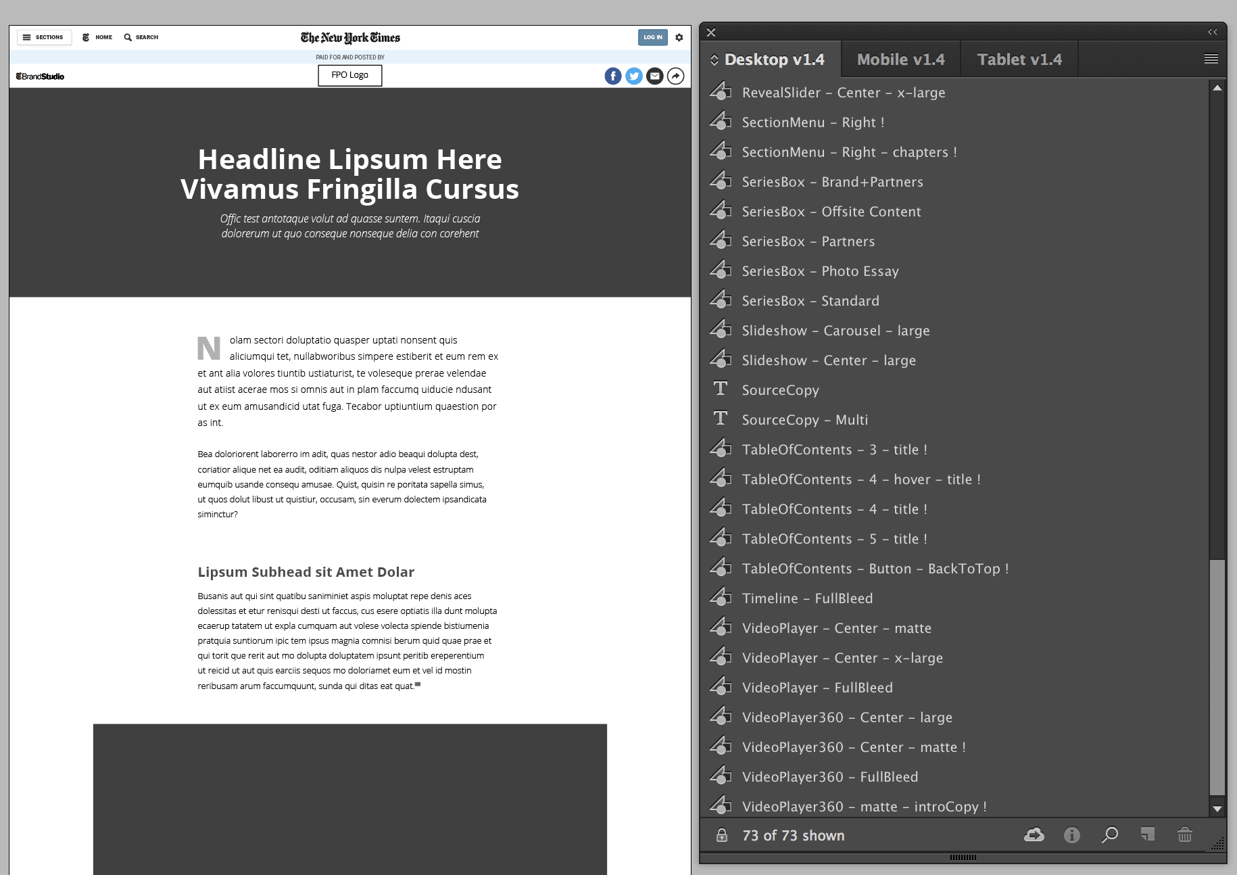Select TableOfContents – 5 – title ! item

953,539
